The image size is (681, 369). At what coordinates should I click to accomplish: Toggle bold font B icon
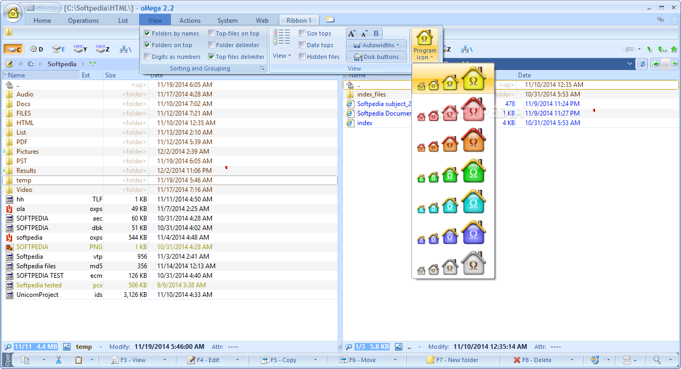click(x=376, y=33)
